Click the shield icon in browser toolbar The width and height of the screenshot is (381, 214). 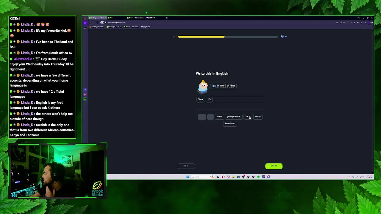(x=344, y=23)
